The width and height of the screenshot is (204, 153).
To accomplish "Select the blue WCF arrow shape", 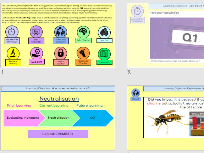I will click(93, 118).
